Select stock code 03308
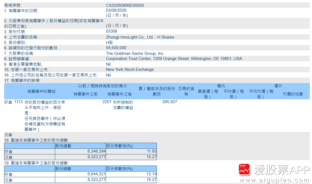312x184 pixels. pyautogui.click(x=112, y=31)
